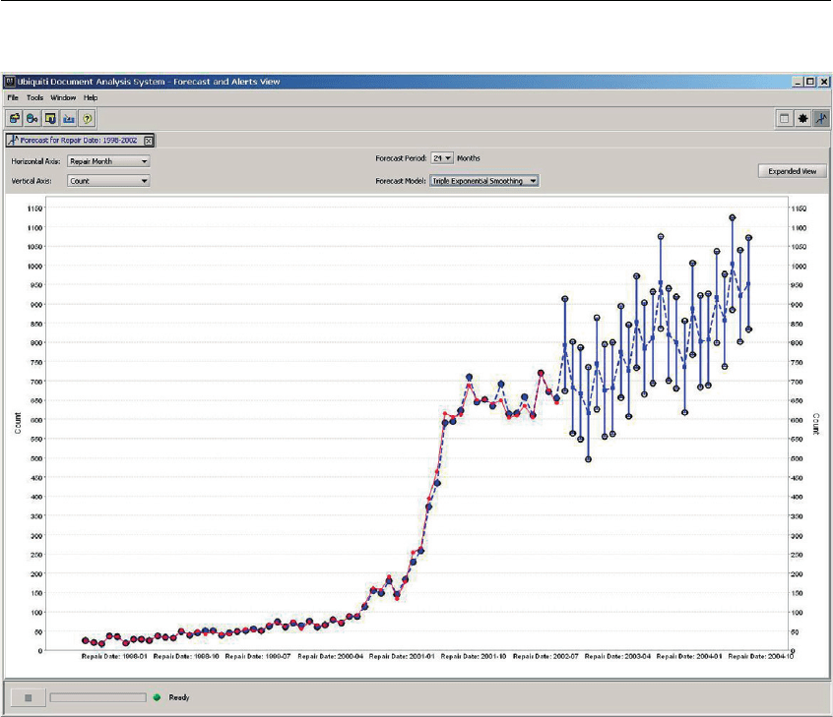833x717 pixels.
Task: Click the Expanded View button
Action: click(792, 170)
